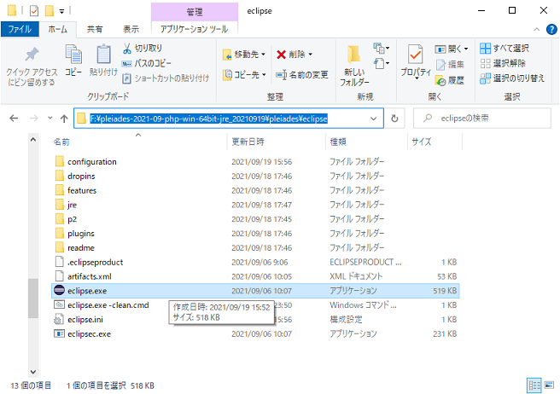Click Rename (名前の変更)
Viewport: 560px width, 394px height.
tap(302, 74)
